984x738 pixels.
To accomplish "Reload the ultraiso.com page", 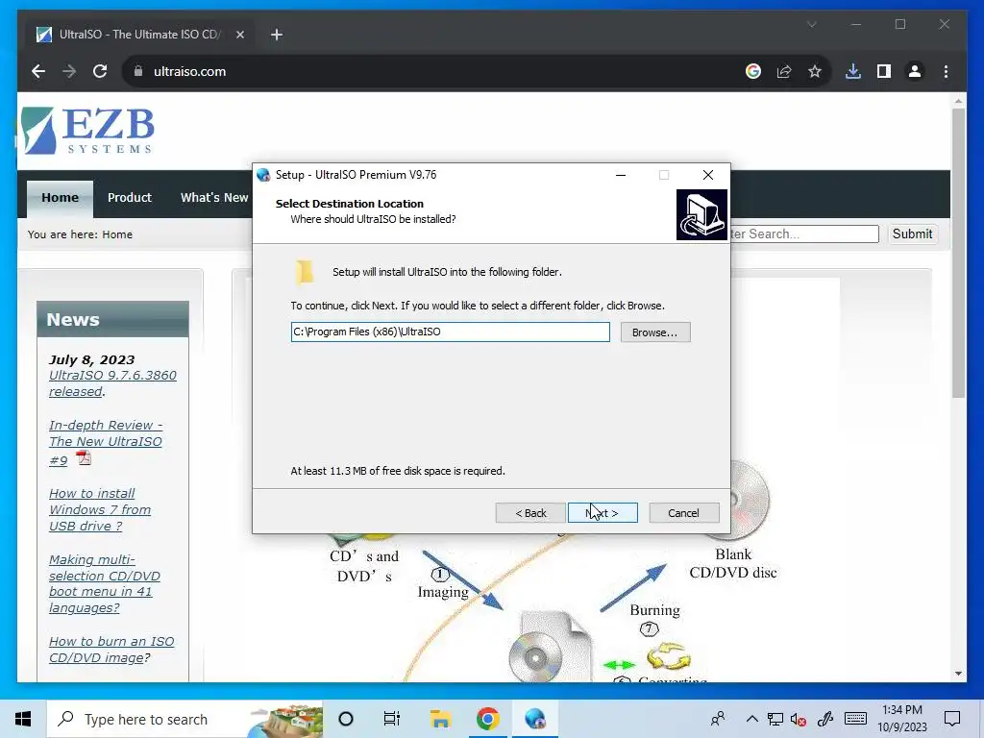I will pyautogui.click(x=100, y=71).
